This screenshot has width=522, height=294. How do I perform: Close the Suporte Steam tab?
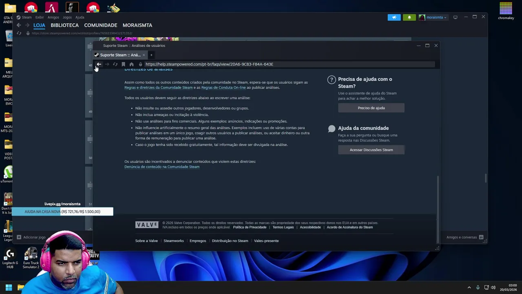(x=144, y=55)
